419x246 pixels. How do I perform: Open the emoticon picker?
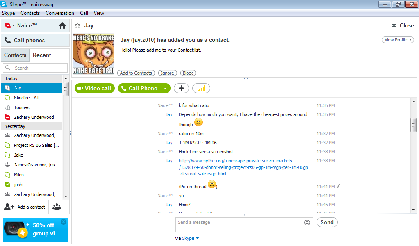coord(307,223)
